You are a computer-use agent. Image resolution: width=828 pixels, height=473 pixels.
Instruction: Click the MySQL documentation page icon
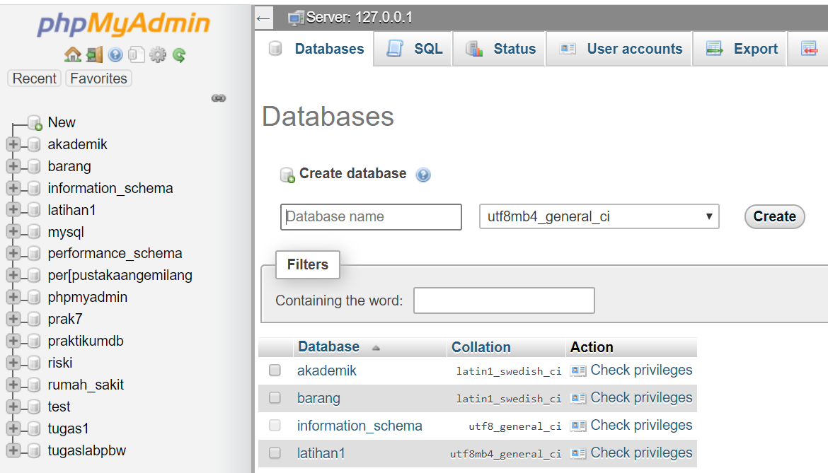[x=135, y=54]
